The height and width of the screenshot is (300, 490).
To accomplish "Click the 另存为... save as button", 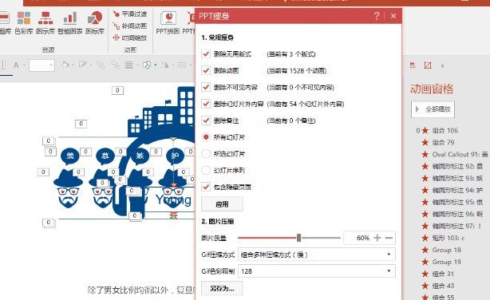I will [222, 288].
